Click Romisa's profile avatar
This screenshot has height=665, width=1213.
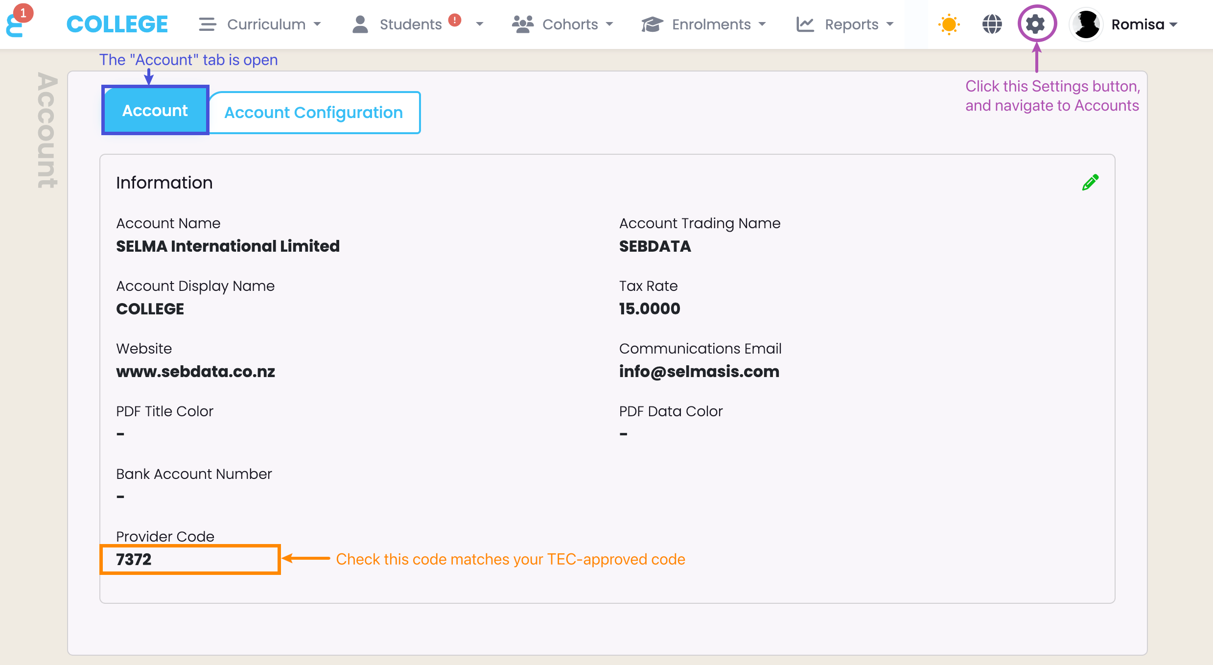pyautogui.click(x=1086, y=24)
